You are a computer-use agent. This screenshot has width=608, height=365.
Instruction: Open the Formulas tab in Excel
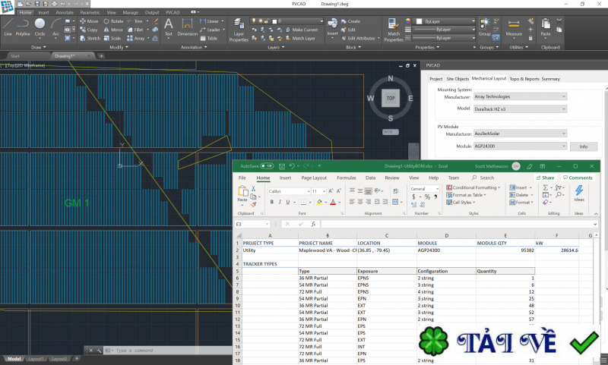coord(347,178)
